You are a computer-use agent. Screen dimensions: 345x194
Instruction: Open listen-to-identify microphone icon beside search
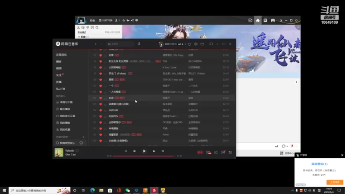pyautogui.click(x=139, y=44)
